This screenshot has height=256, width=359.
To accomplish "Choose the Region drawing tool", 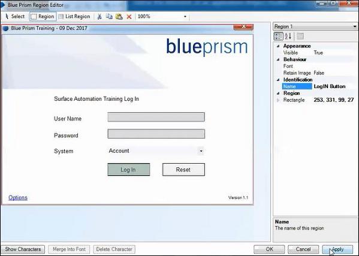I will [43, 16].
